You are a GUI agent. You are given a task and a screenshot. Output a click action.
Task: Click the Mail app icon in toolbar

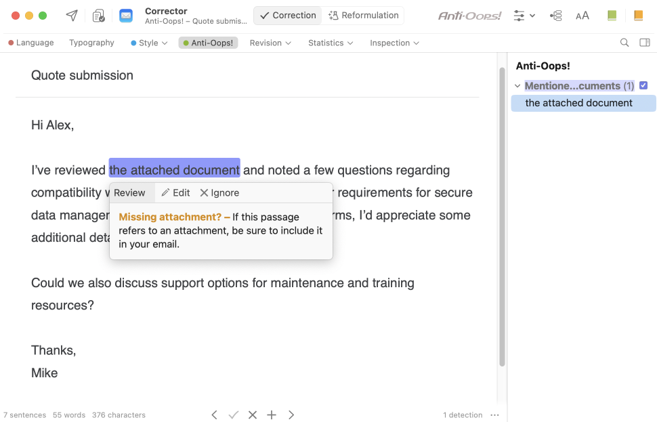(126, 16)
